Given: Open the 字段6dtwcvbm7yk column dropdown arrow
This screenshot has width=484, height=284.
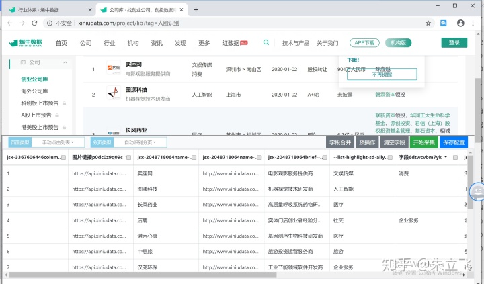Looking at the screenshot, I should 446,157.
